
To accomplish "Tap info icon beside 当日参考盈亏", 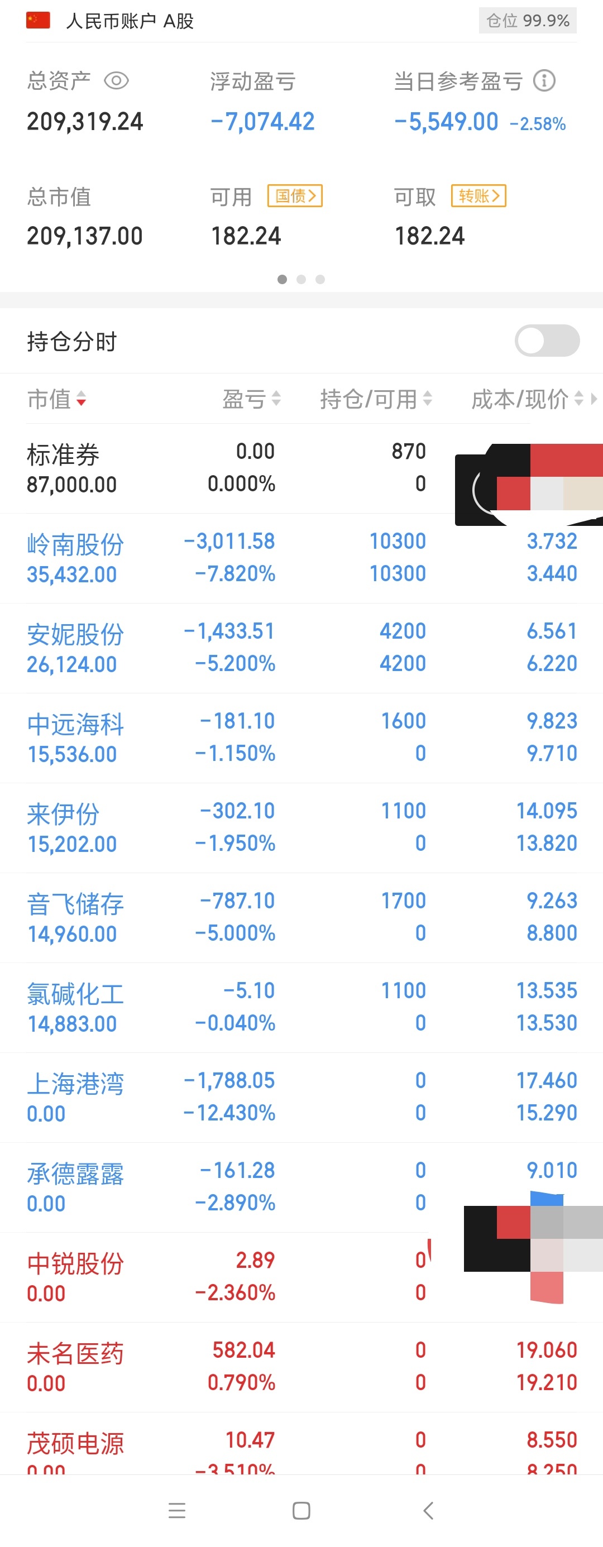I will click(x=544, y=80).
